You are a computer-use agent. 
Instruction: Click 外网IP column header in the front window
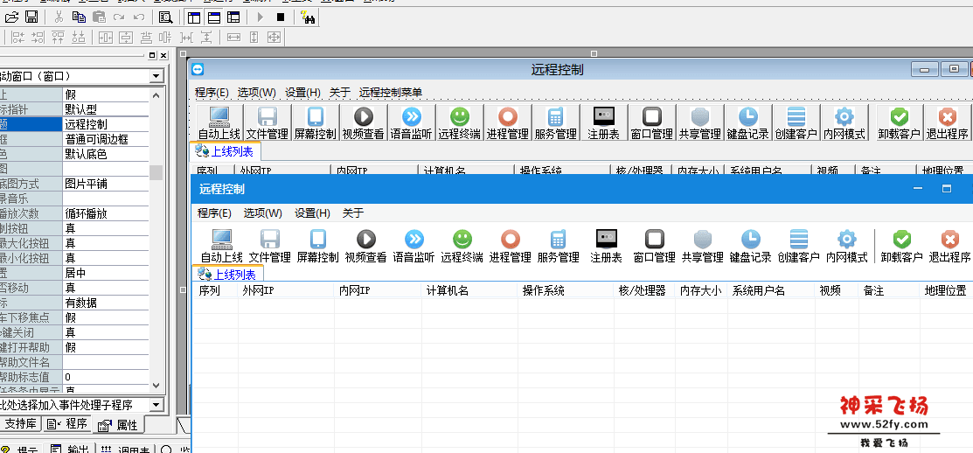pos(286,290)
